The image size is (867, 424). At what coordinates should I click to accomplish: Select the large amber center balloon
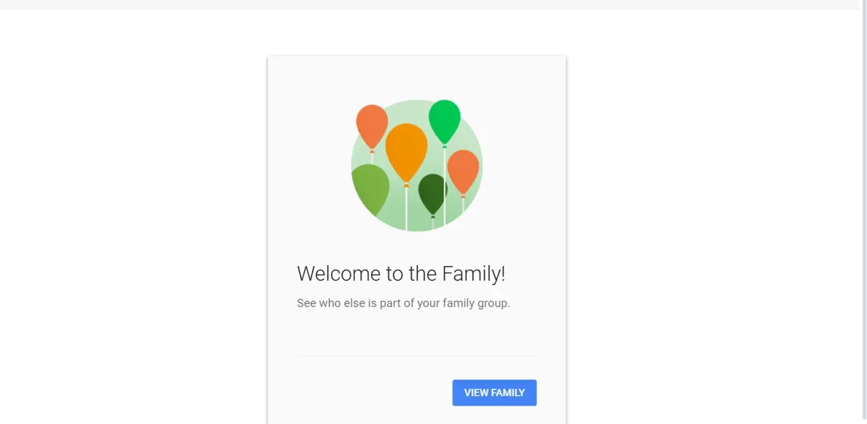(x=406, y=152)
